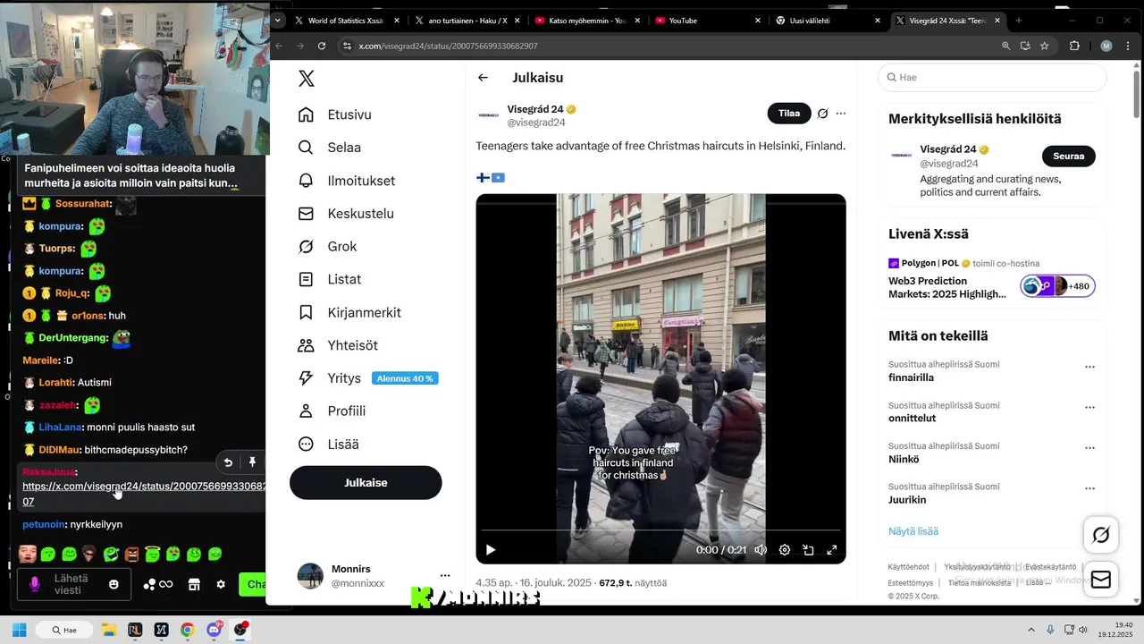This screenshot has height=644, width=1144.
Task: Open Chrome extensions puzzle icon
Action: [x=1075, y=46]
